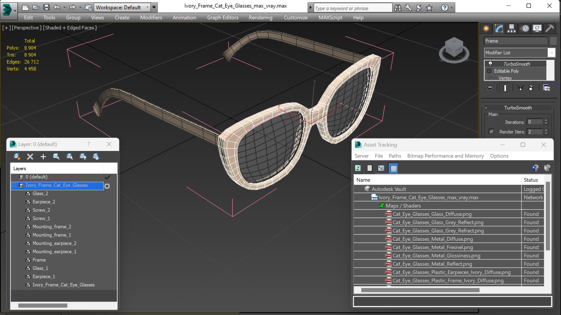Collapse the TurboSmooth rollout

486,108
